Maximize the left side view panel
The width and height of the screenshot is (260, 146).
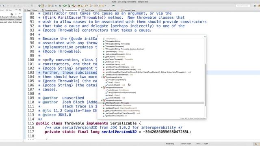tap(20, 10)
